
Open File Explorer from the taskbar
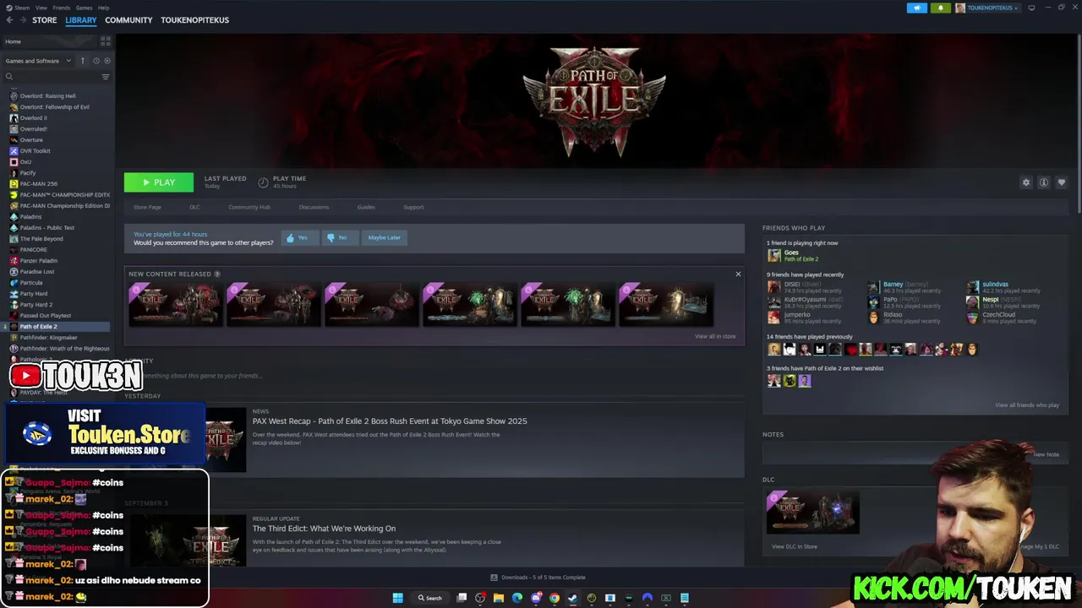[499, 598]
